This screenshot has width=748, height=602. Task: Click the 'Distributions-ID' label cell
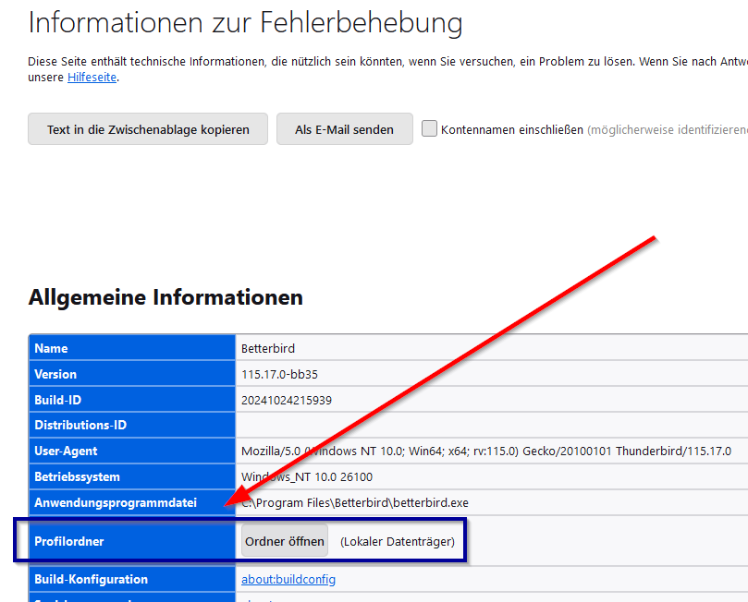(132, 426)
